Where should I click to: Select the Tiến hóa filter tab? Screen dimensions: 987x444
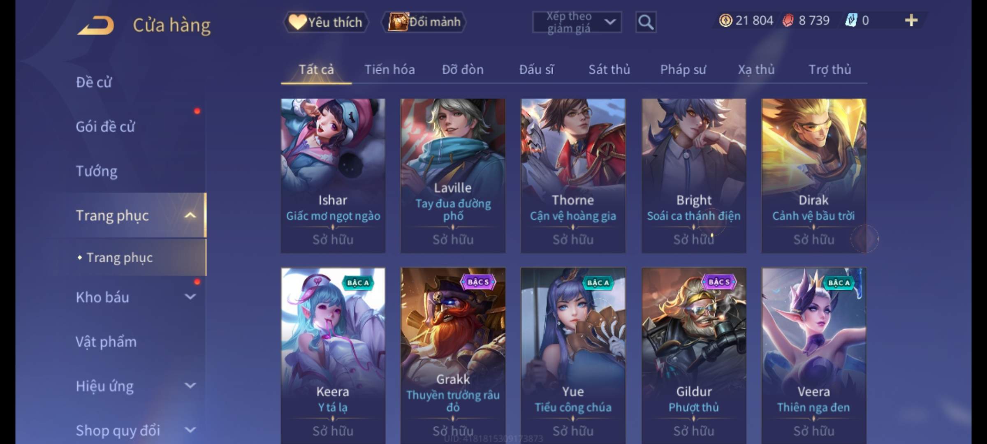pos(389,69)
